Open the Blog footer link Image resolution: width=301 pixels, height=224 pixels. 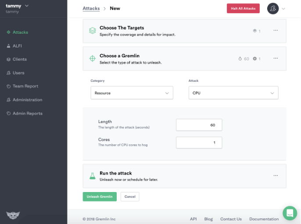[208, 219]
